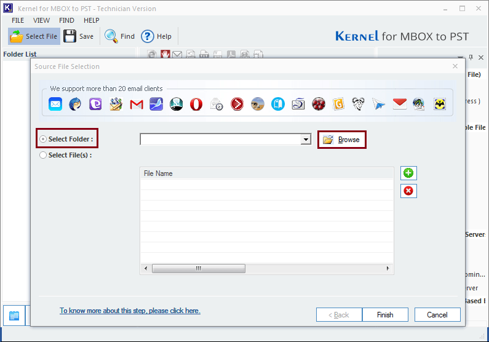
Task: Open the FIND menu
Action: [67, 20]
